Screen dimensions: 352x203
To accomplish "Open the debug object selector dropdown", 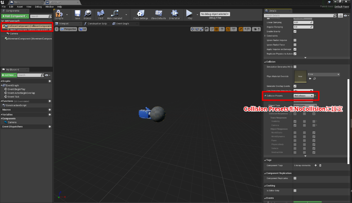I will pos(215,14).
